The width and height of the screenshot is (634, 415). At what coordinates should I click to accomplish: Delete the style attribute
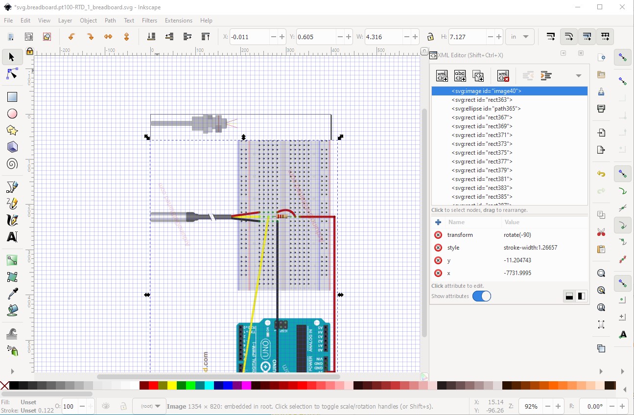point(438,248)
